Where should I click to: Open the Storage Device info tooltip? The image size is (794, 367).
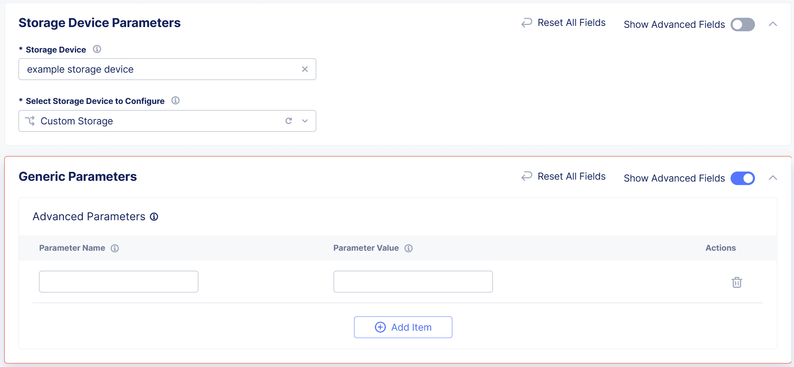97,49
